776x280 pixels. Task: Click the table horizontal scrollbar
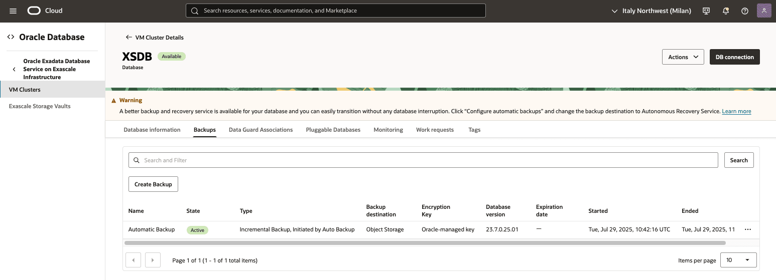click(425, 243)
